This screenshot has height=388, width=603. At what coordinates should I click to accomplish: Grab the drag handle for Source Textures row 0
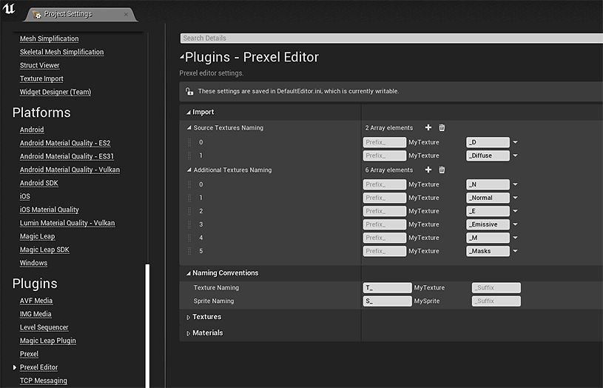pos(189,142)
